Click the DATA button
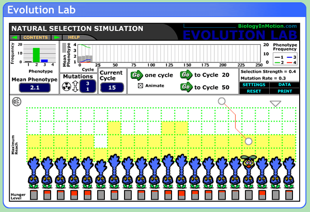The width and height of the screenshot is (310, 212). pyautogui.click(x=284, y=84)
